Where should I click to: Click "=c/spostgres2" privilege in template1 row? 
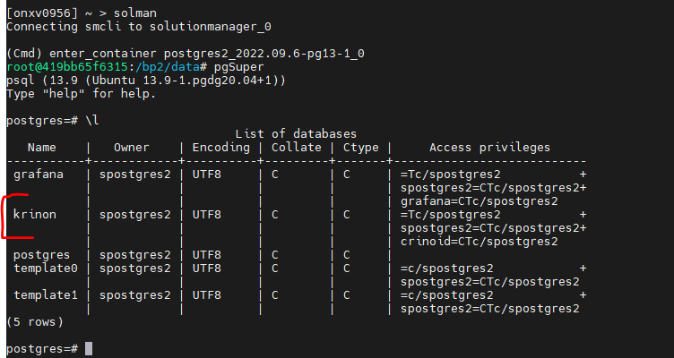[x=447, y=294]
